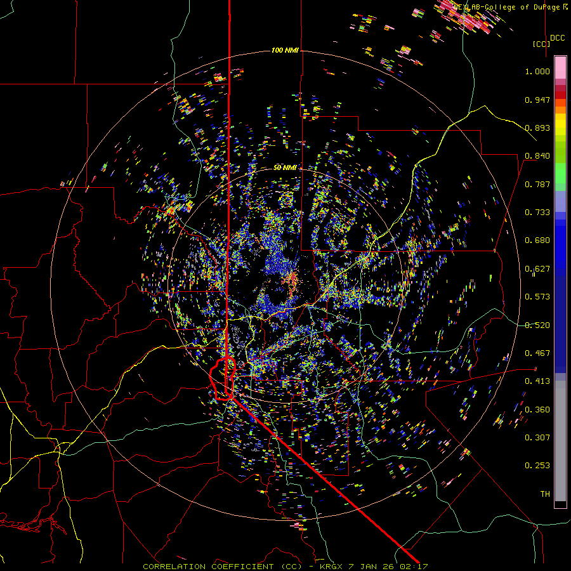Screen dimensions: 571x571
Task: Click the 50 NMI range ring label
Action: pyautogui.click(x=285, y=168)
